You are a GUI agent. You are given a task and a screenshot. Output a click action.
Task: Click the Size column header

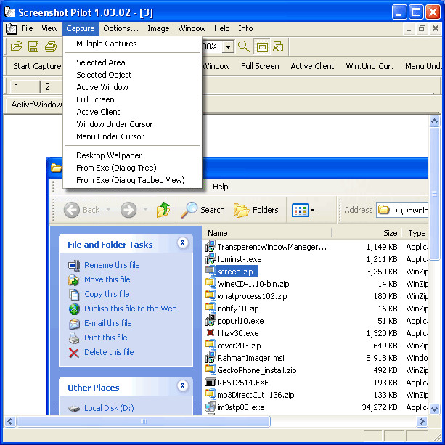click(x=367, y=233)
